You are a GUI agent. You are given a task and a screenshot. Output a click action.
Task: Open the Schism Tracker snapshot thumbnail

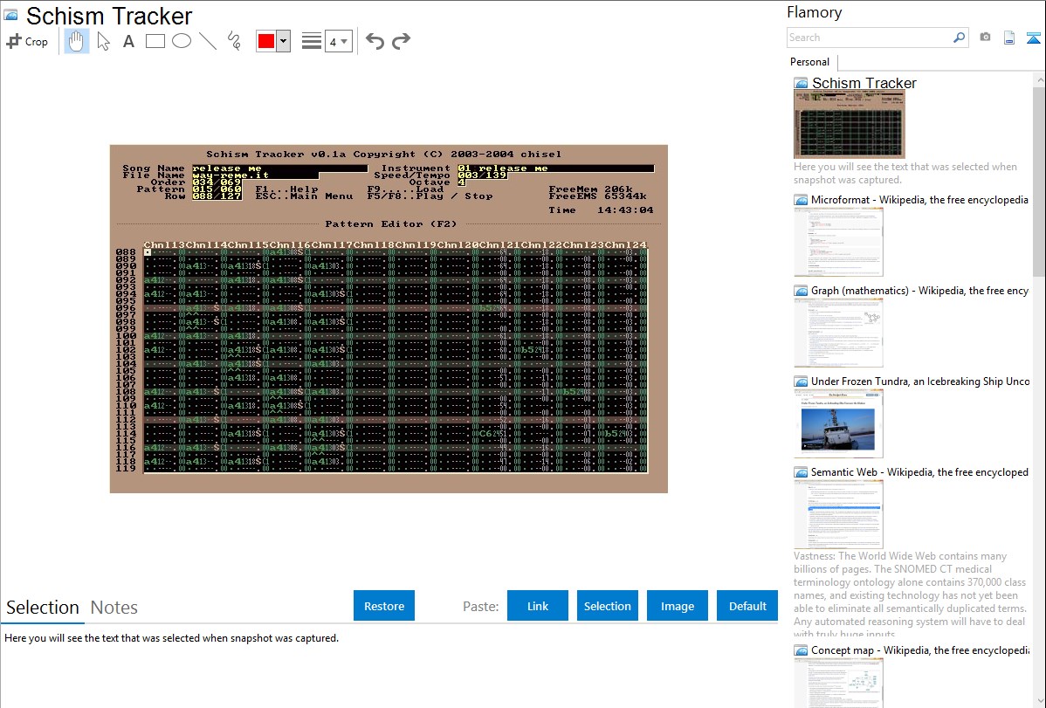850,125
